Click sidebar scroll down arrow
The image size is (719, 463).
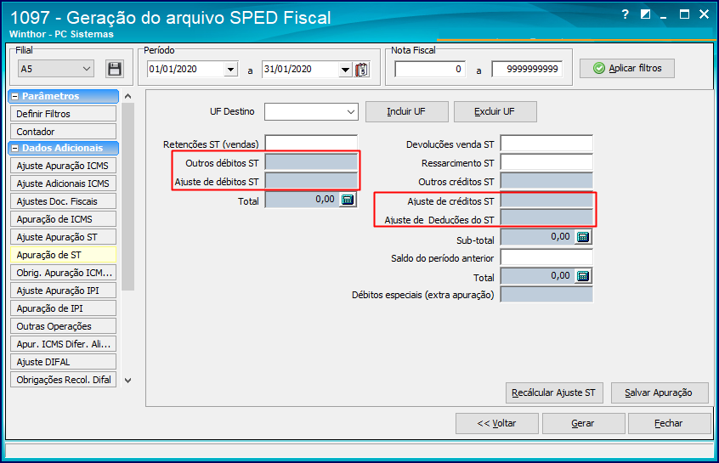[x=128, y=381]
